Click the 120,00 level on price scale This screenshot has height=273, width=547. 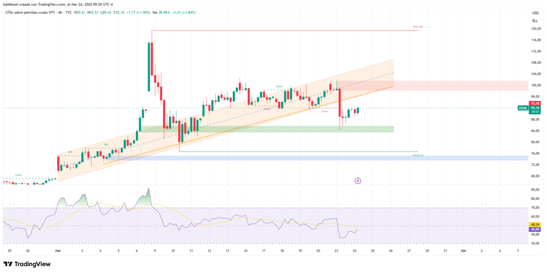click(x=535, y=29)
